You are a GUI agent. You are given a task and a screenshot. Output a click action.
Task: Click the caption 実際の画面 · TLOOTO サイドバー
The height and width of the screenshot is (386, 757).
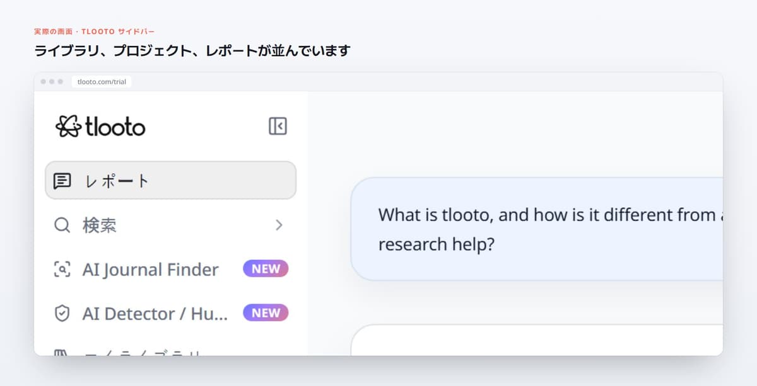pyautogui.click(x=94, y=31)
